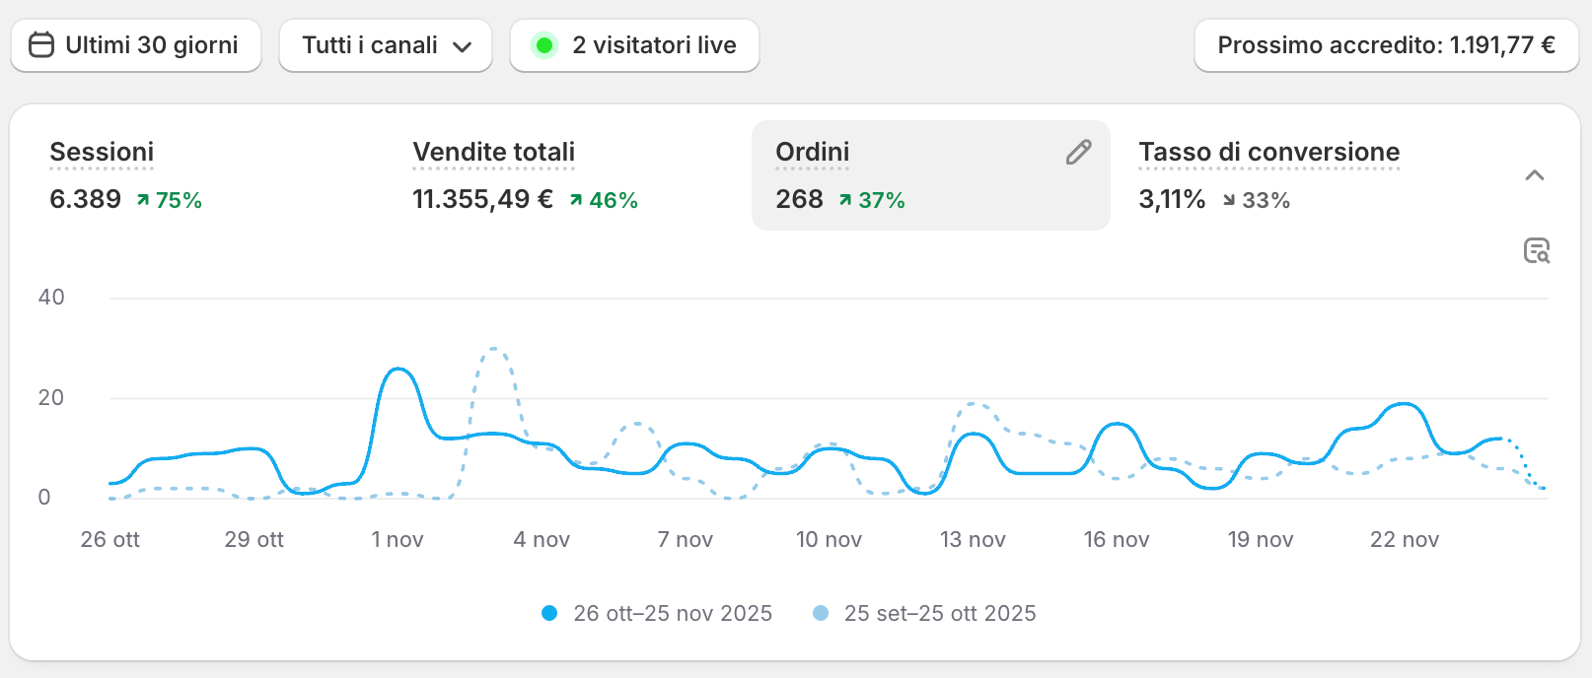Select the Sessioni metric tab

(102, 152)
